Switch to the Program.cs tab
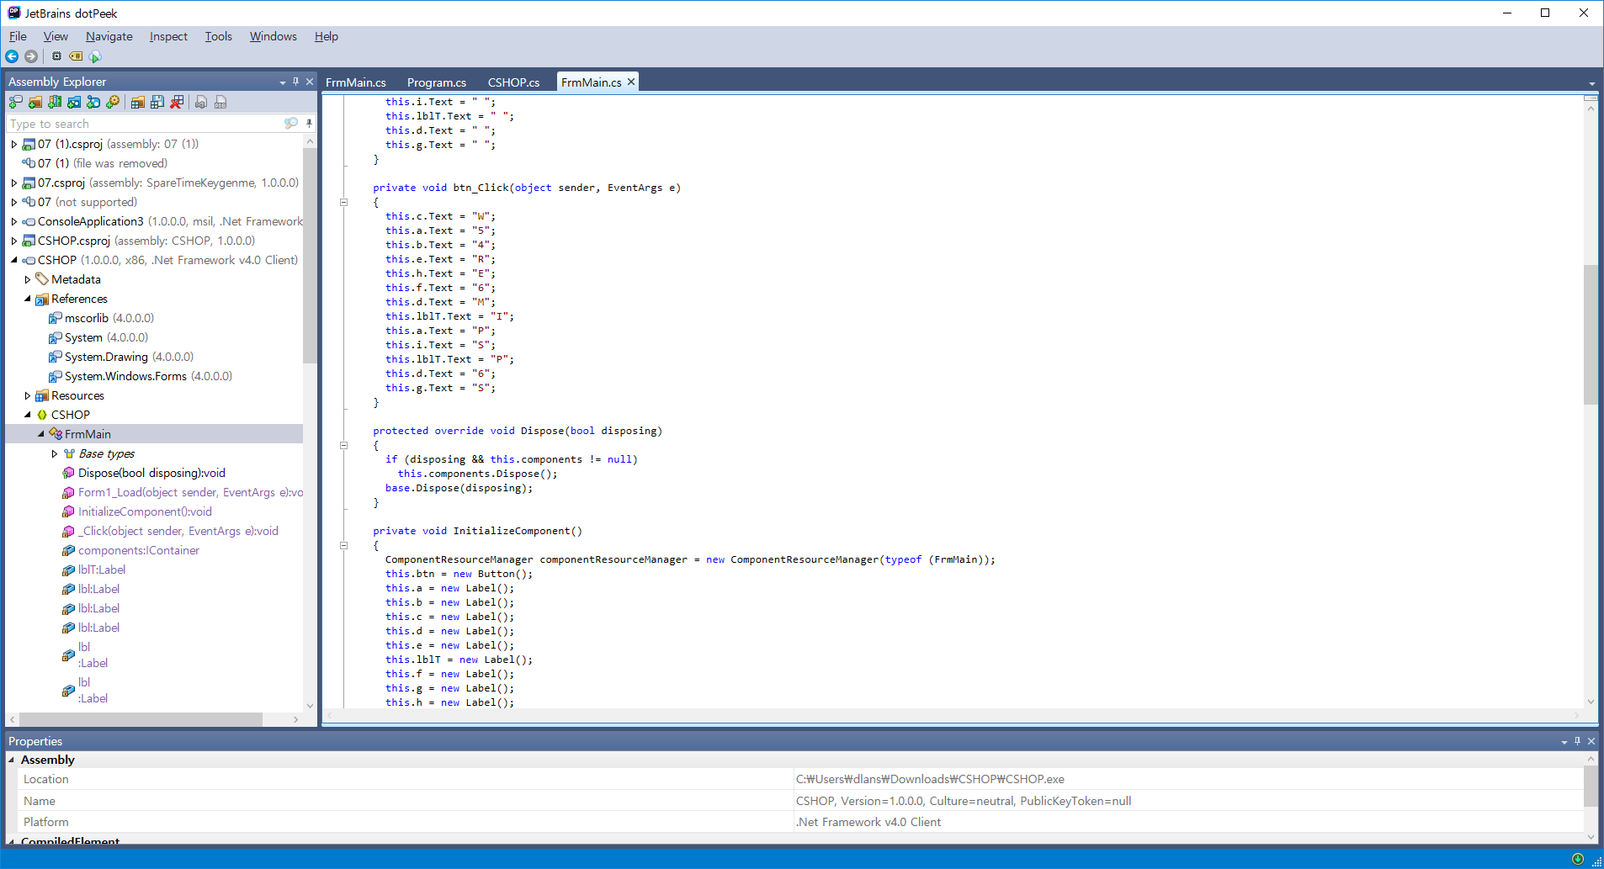1604x869 pixels. [x=437, y=82]
